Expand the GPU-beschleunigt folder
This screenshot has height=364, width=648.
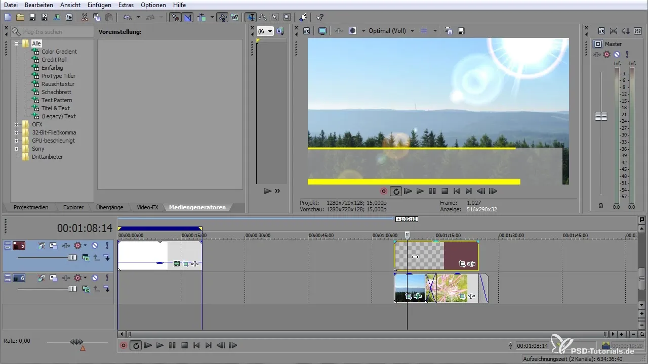coord(17,141)
